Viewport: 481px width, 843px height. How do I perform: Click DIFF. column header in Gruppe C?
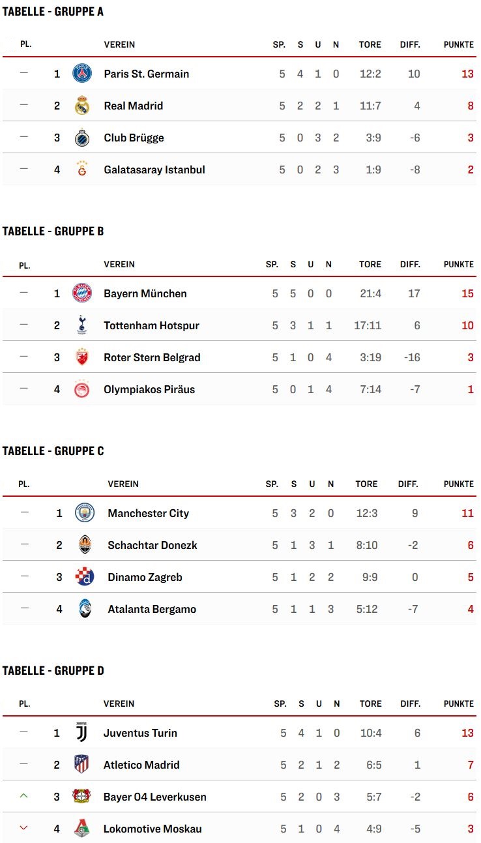tap(408, 484)
